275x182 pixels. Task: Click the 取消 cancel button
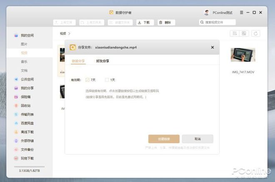tap(197, 139)
